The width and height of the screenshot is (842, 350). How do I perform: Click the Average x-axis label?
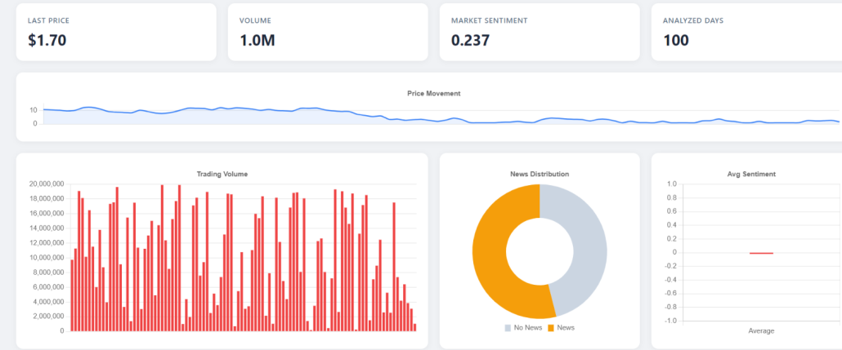[761, 330]
